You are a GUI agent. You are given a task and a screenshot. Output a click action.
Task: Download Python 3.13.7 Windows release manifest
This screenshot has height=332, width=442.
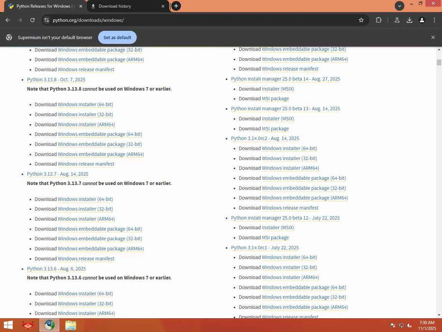tap(86, 259)
